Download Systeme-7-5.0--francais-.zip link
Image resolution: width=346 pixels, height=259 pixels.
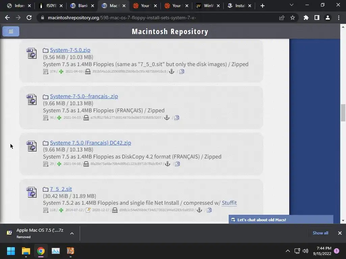click(x=84, y=96)
